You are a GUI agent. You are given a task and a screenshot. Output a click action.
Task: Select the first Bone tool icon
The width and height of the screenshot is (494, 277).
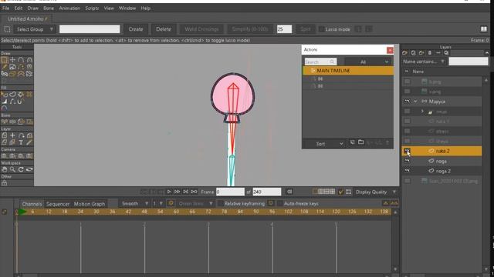pos(5,122)
